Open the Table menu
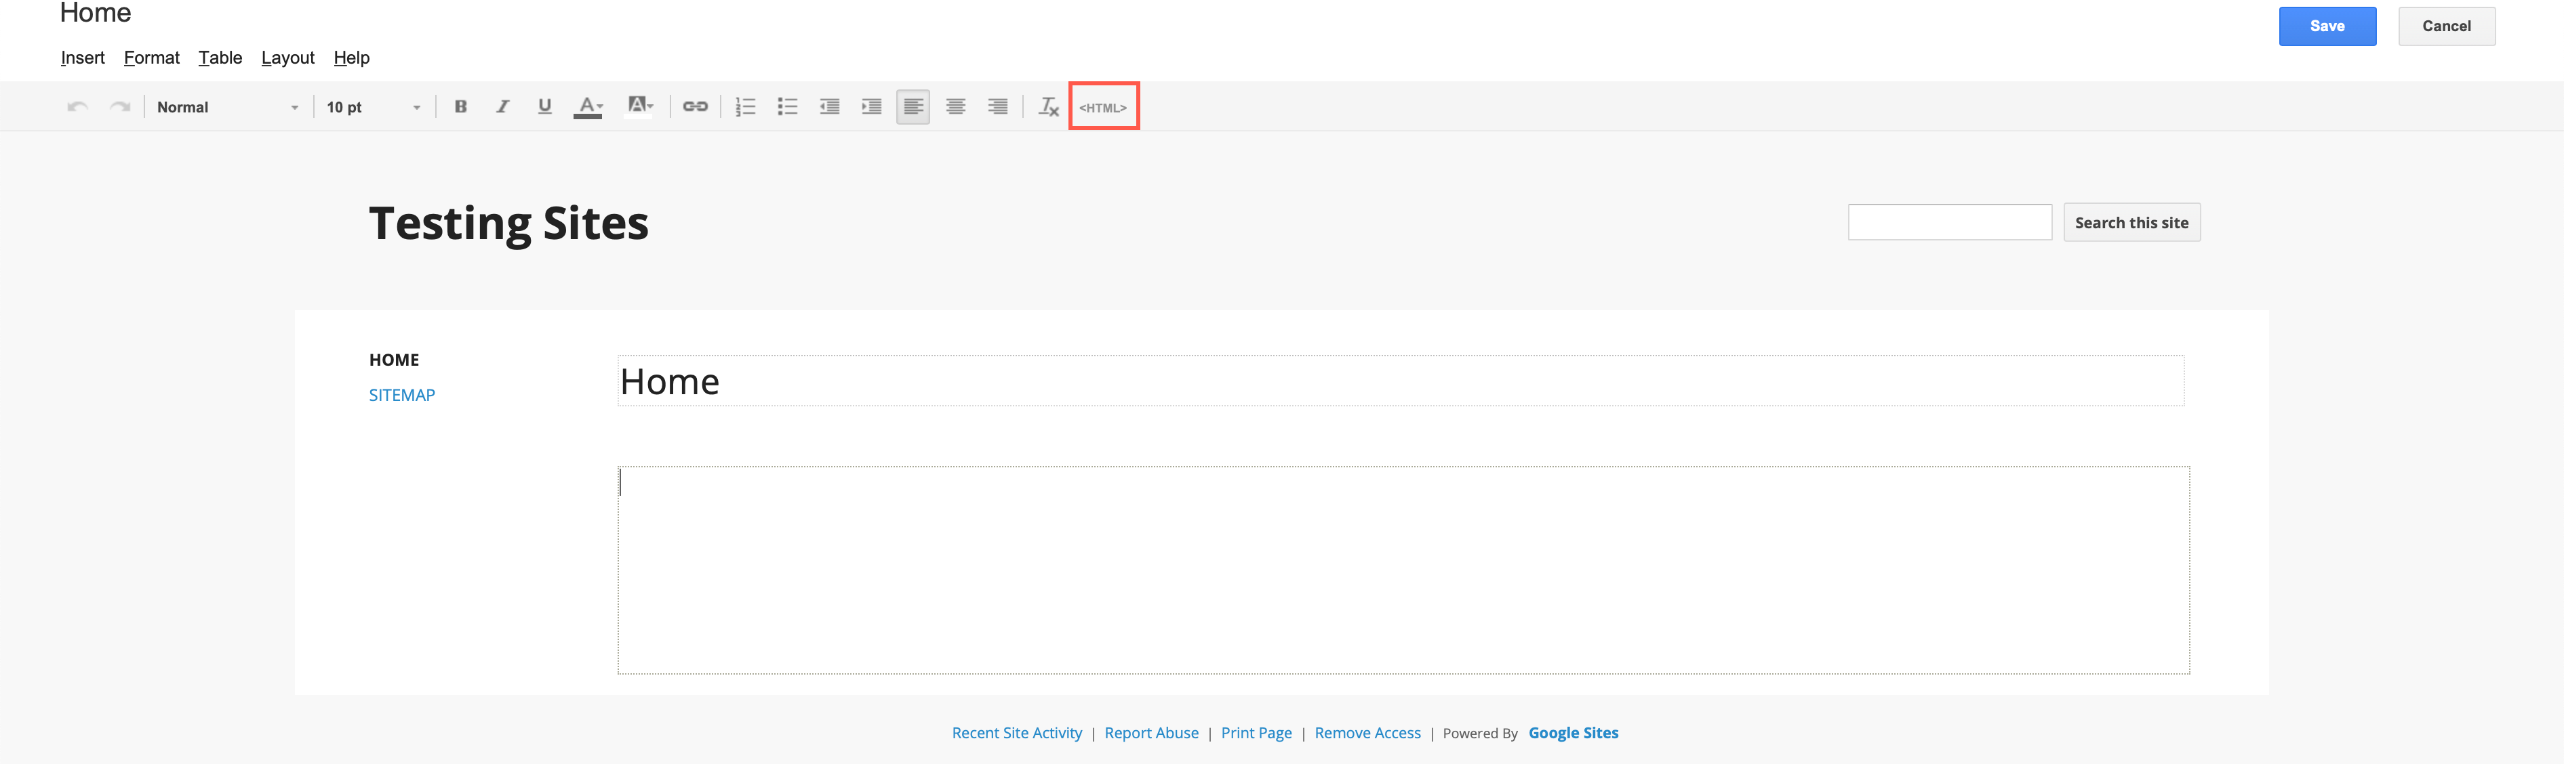The width and height of the screenshot is (2564, 764). [220, 57]
